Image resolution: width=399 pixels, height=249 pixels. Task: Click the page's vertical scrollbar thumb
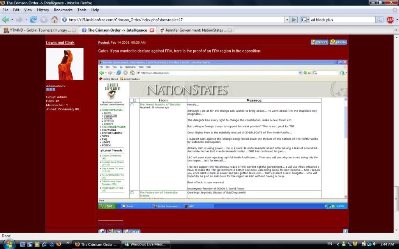[x=396, y=198]
